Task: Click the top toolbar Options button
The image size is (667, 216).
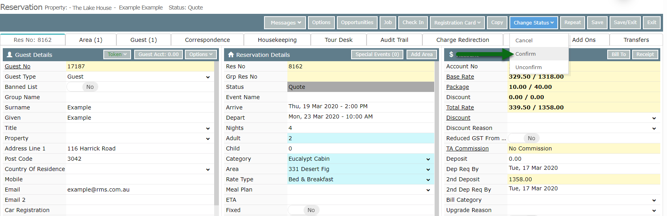Action: click(321, 23)
